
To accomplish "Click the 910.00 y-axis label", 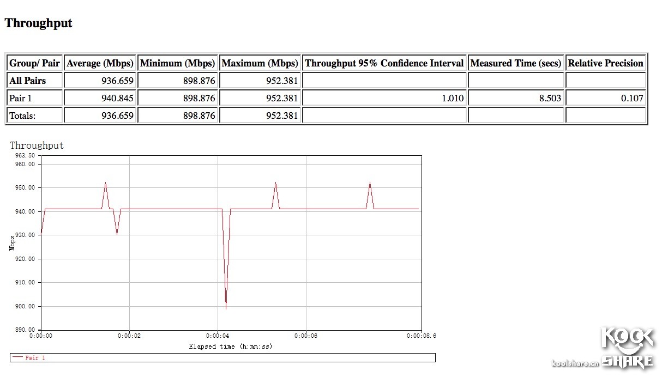I will tap(25, 282).
